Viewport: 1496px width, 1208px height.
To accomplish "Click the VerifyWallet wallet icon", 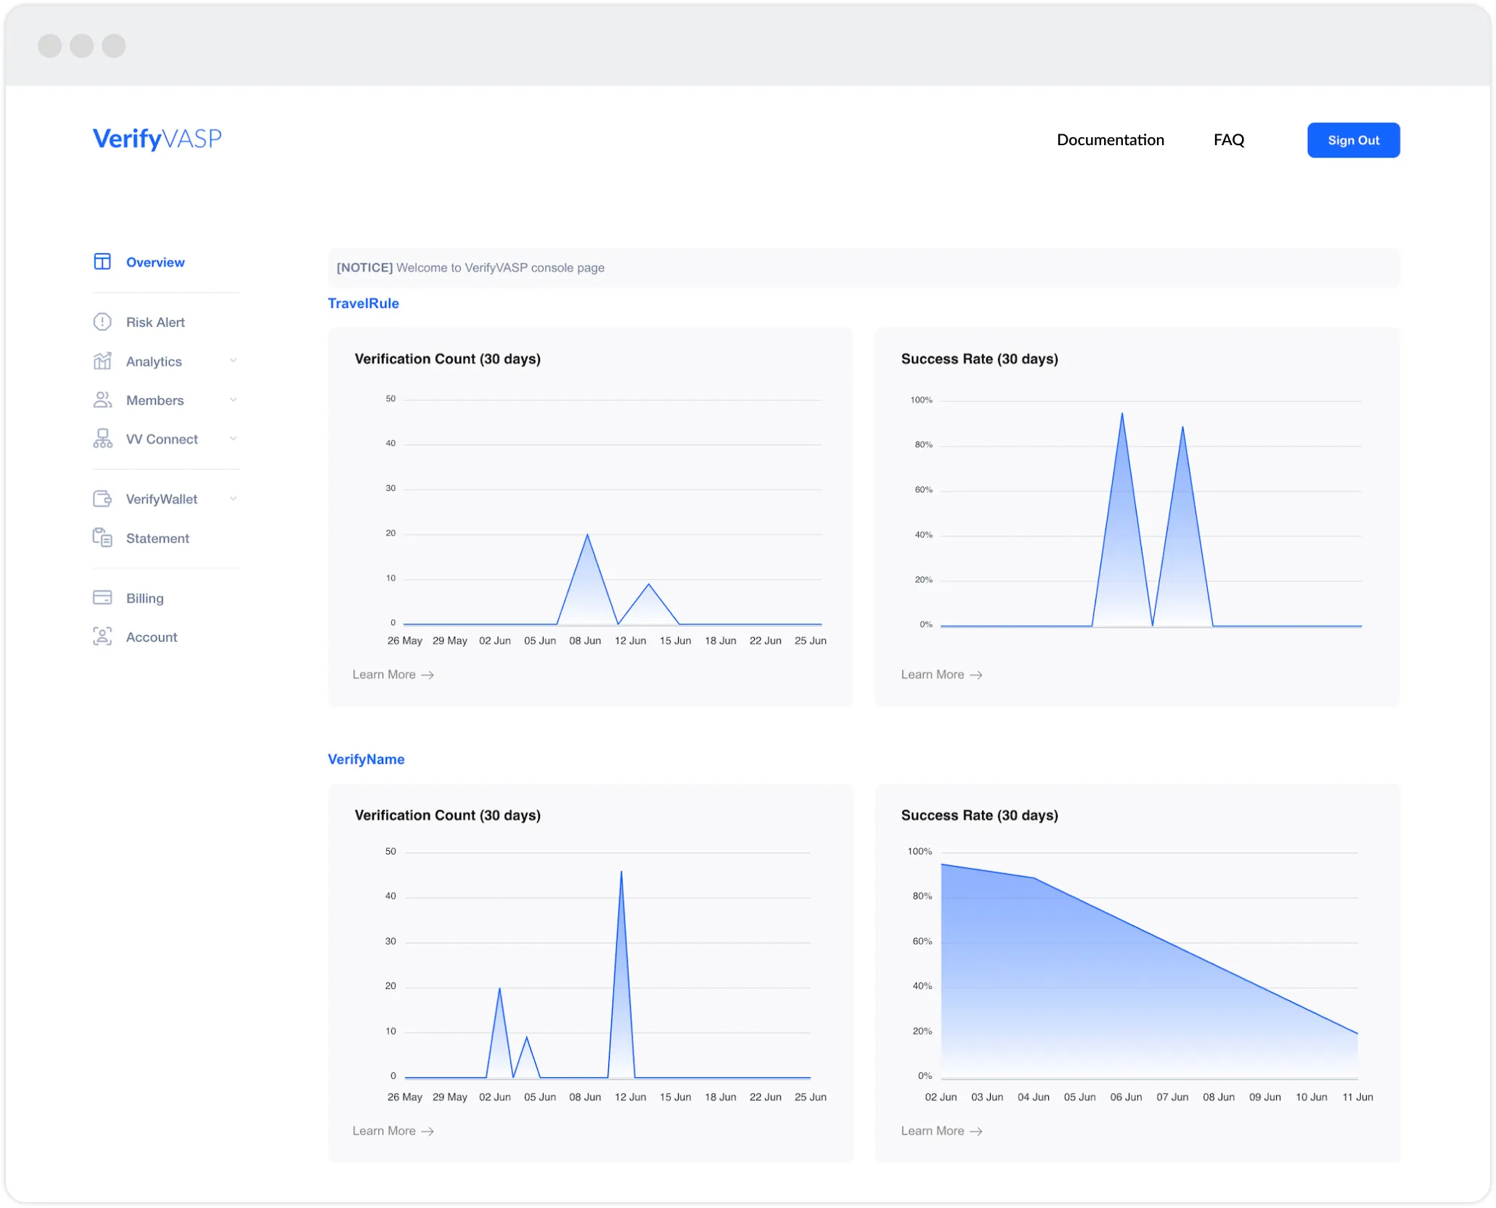I will tap(102, 499).
